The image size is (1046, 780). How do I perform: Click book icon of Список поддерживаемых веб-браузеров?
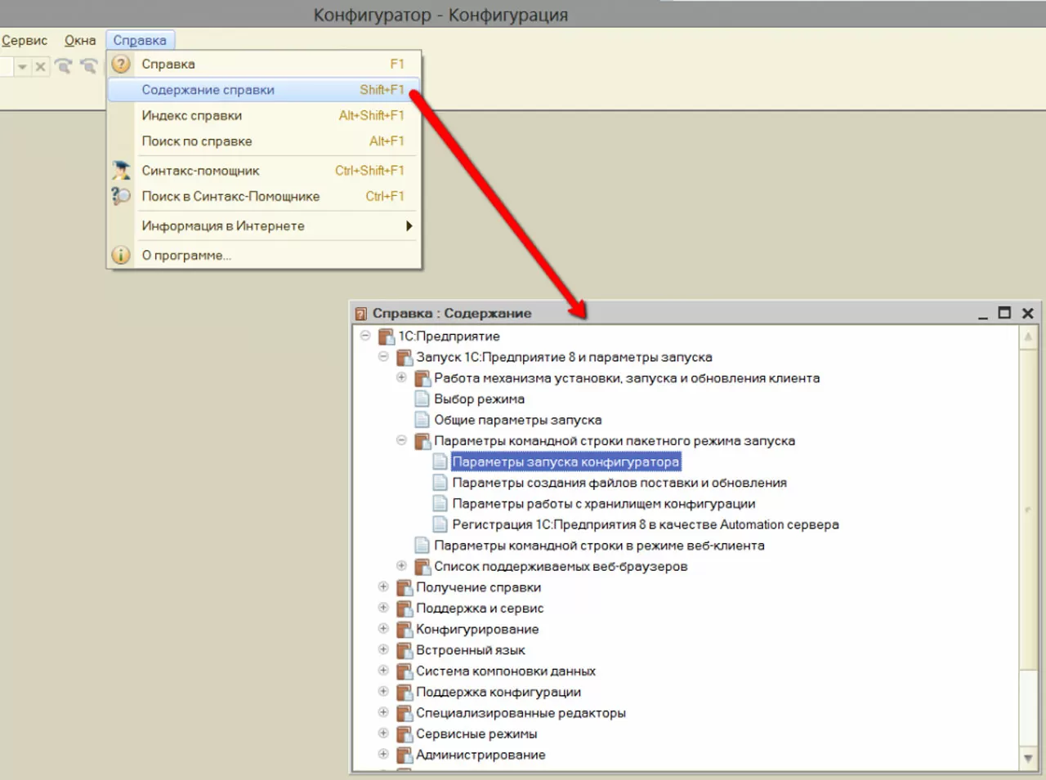pyautogui.click(x=422, y=567)
